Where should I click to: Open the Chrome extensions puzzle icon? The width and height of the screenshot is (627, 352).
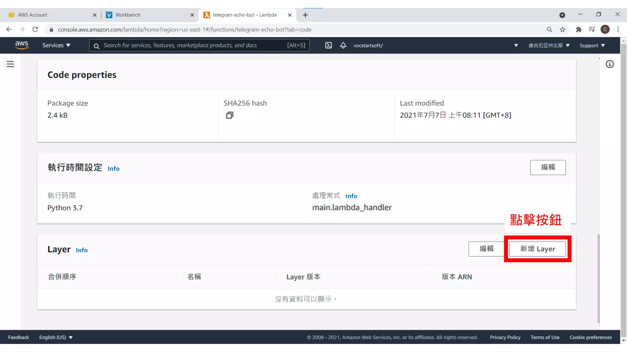click(x=578, y=30)
